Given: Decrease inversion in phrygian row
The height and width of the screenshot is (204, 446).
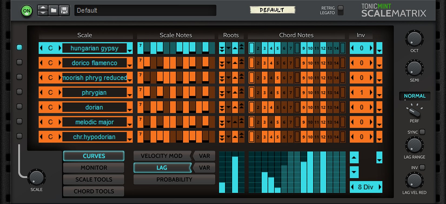Looking at the screenshot, I should point(352,92).
